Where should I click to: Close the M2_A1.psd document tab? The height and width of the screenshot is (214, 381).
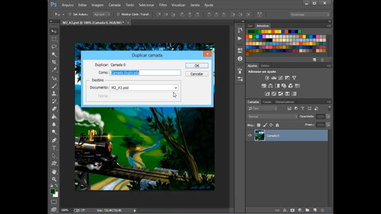(128, 23)
